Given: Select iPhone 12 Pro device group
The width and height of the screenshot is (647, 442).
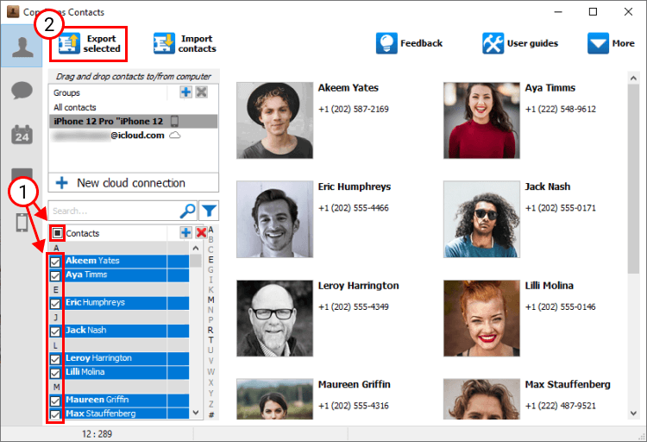Looking at the screenshot, I should [133, 121].
